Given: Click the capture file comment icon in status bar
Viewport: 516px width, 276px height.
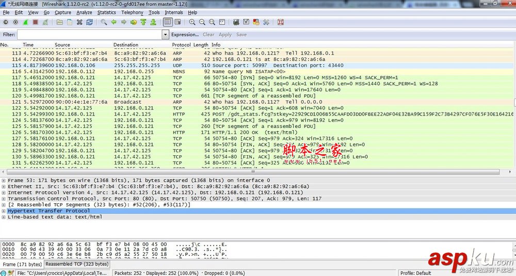Looking at the screenshot, I should (11, 273).
